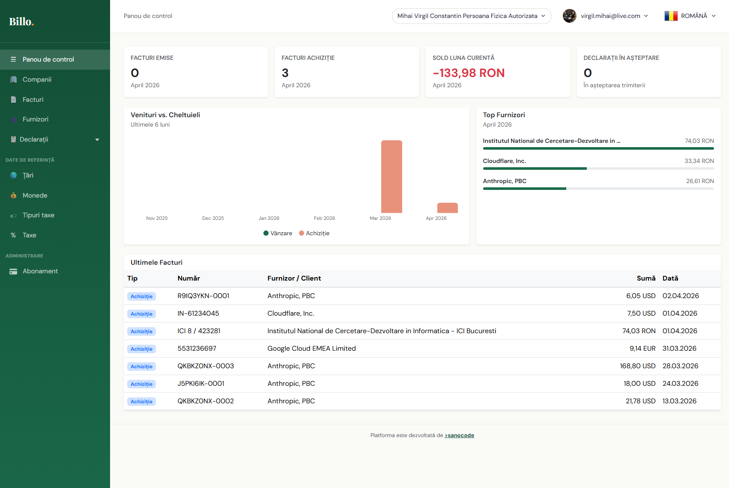Expand the Declarații submenu arrow
Screen dimensions: 729x488
tap(97, 140)
